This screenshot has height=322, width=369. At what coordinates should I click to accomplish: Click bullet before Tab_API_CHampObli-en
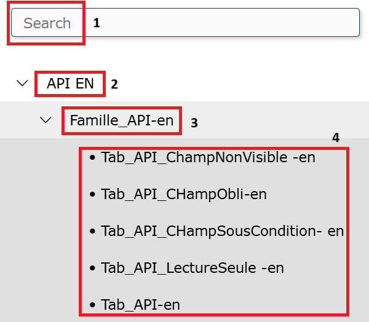pos(92,195)
